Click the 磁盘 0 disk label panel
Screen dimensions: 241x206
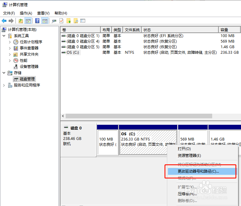78,140
